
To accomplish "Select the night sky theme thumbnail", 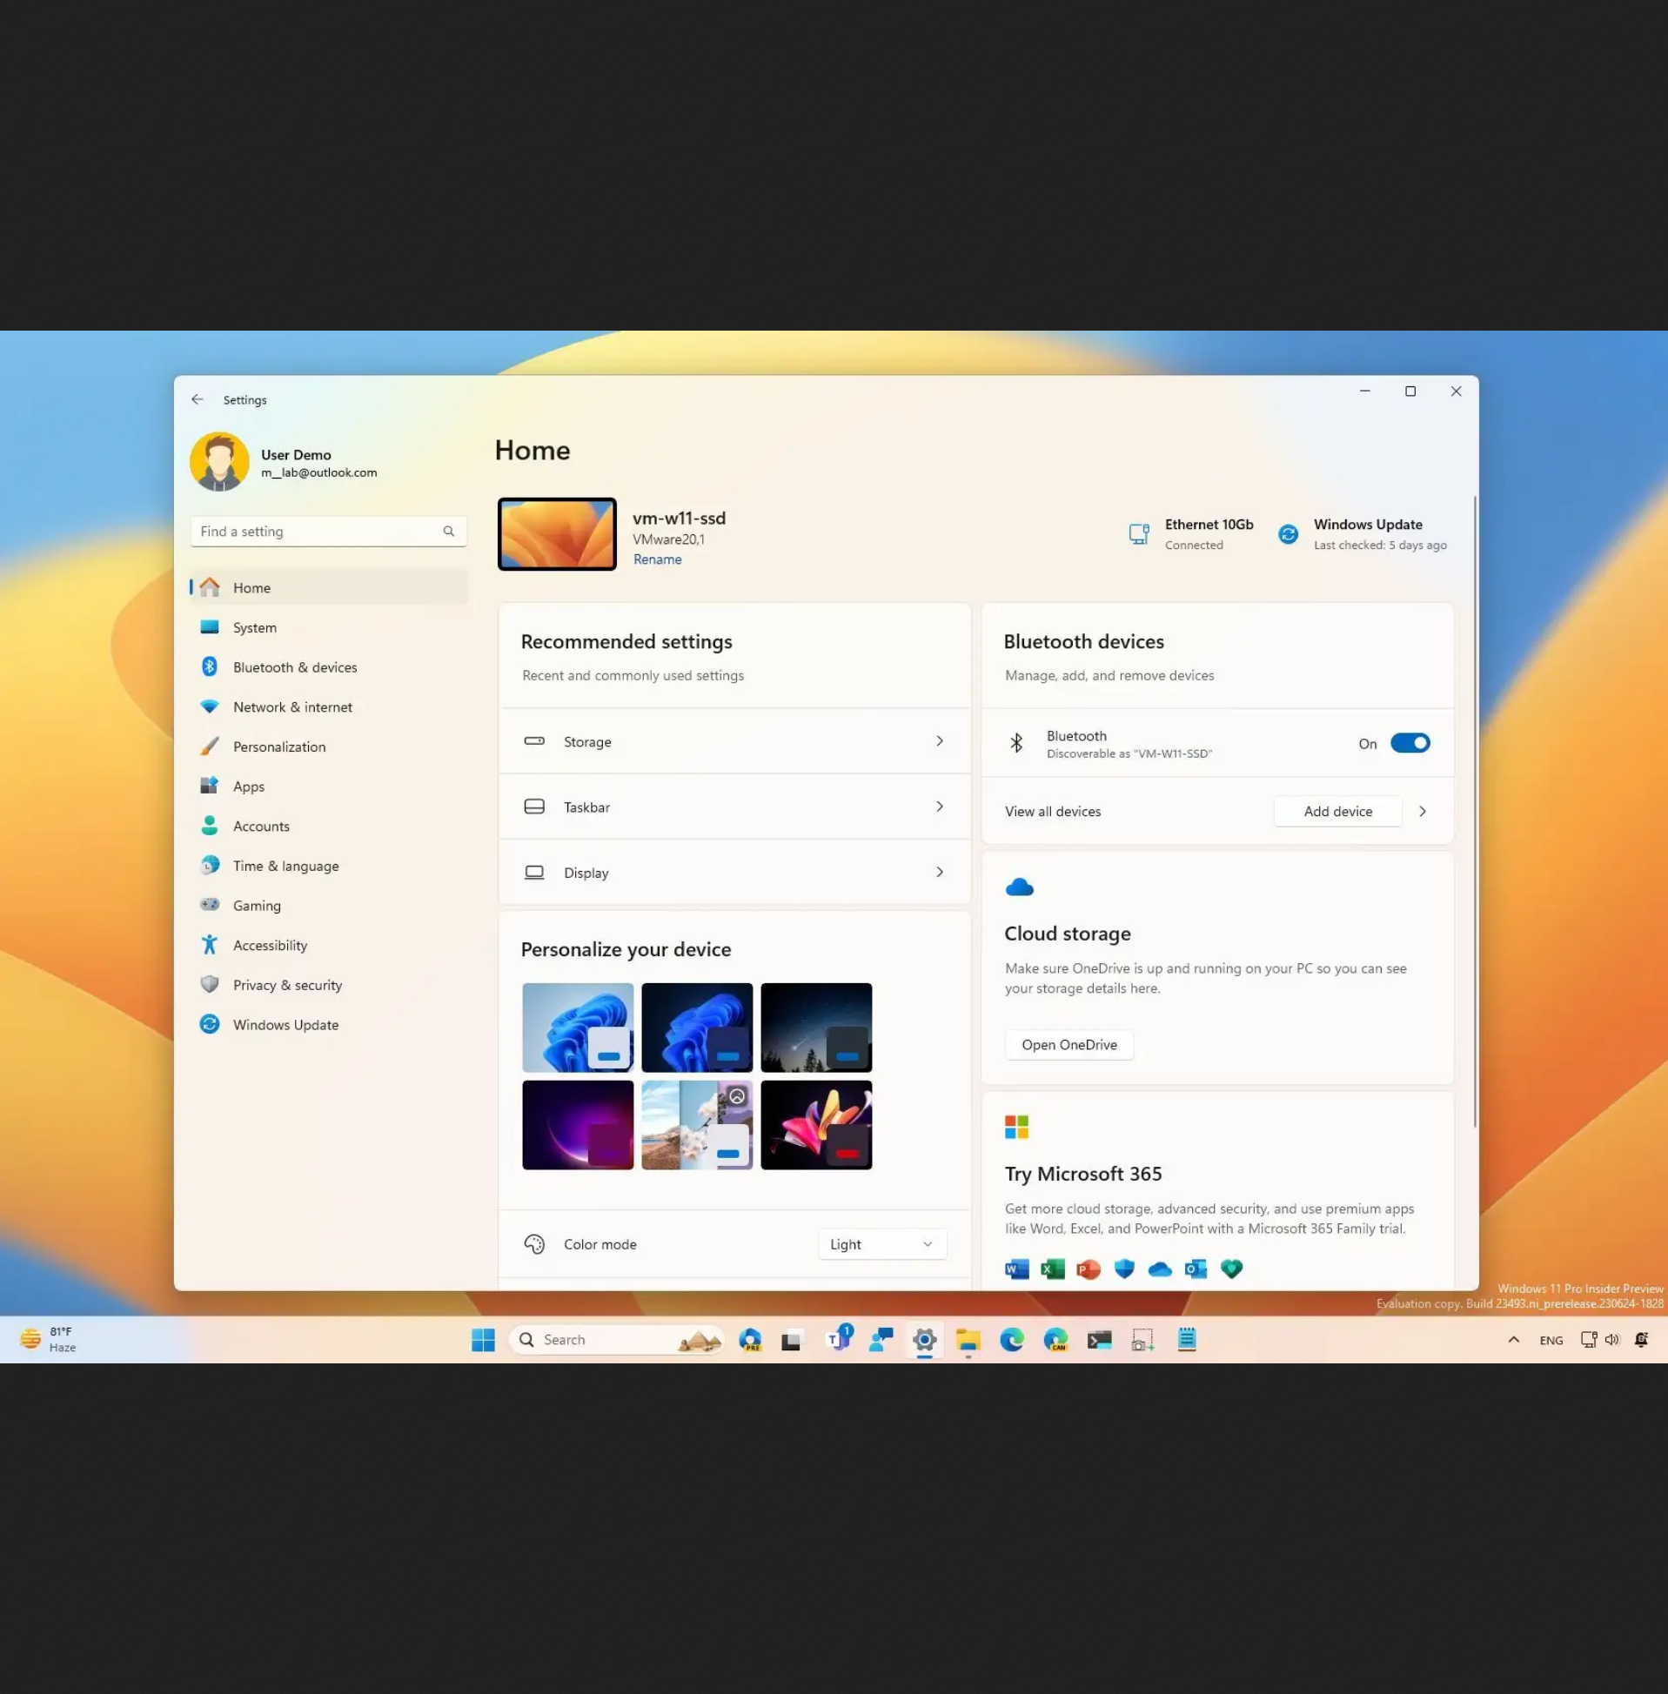I will (x=815, y=1028).
